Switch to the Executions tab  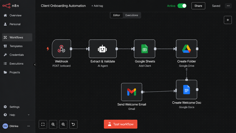pos(132,15)
